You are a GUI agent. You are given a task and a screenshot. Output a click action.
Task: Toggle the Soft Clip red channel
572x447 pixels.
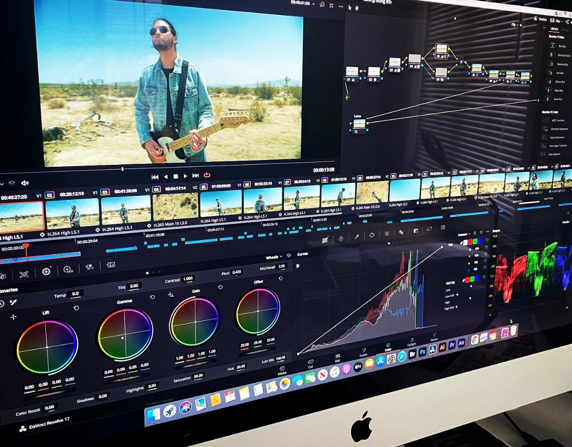pyautogui.click(x=468, y=280)
